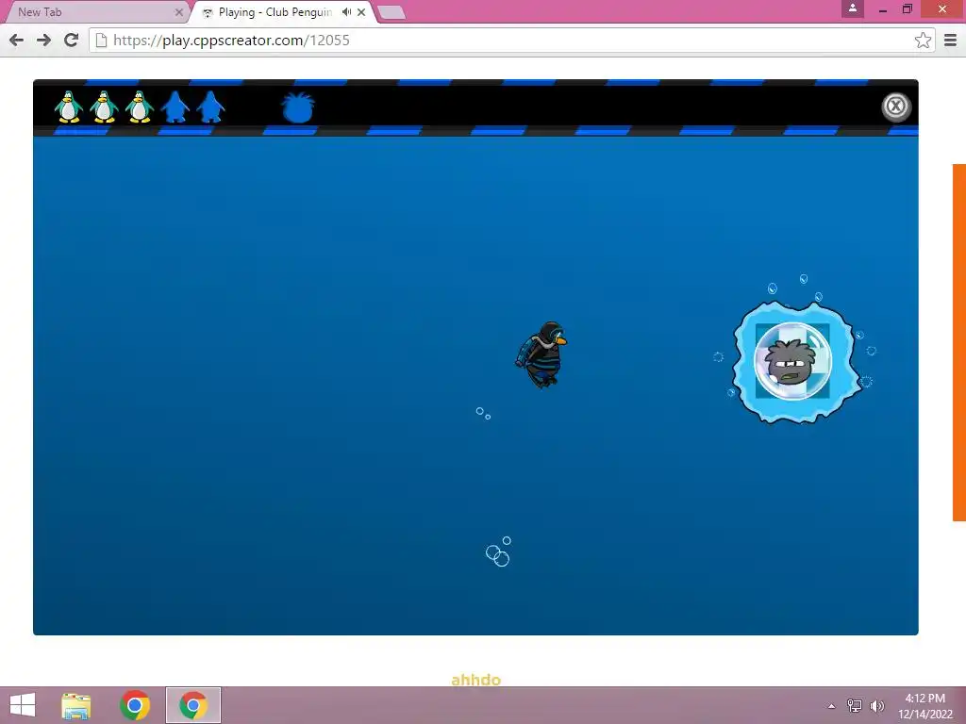The height and width of the screenshot is (724, 966).
Task: Click the second blue penguin silhouette
Action: tap(210, 107)
